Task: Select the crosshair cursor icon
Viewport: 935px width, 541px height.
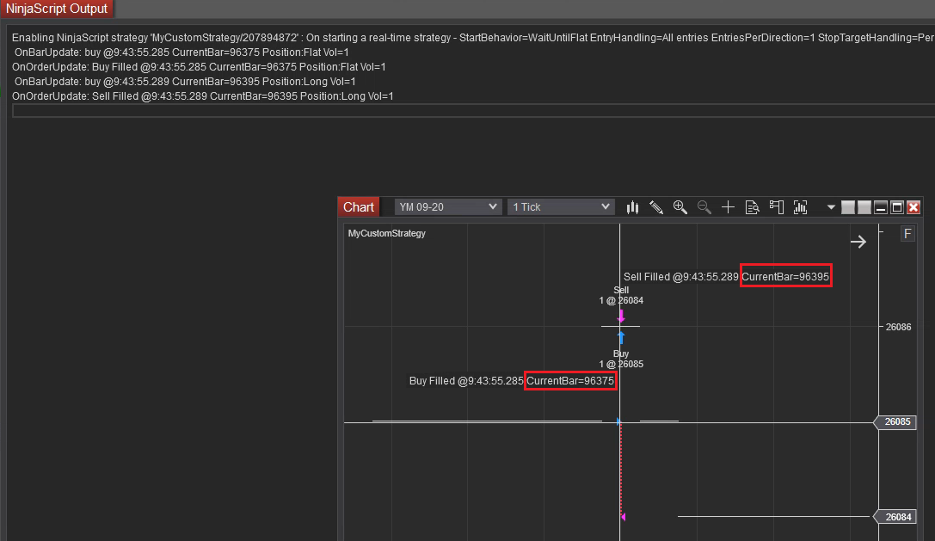Action: [x=728, y=207]
